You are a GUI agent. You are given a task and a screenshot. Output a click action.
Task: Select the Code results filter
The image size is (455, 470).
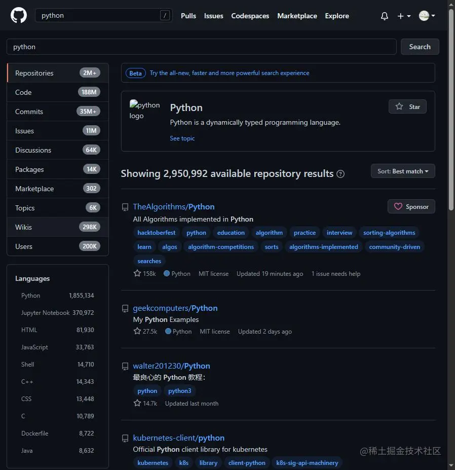(58, 92)
